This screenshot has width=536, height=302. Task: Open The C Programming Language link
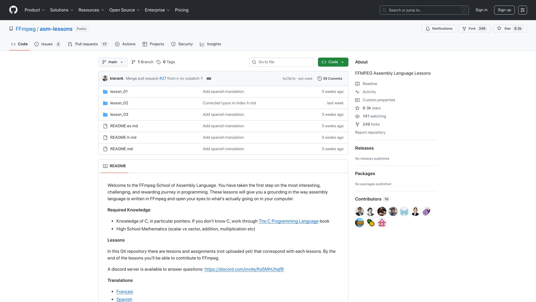click(289, 221)
